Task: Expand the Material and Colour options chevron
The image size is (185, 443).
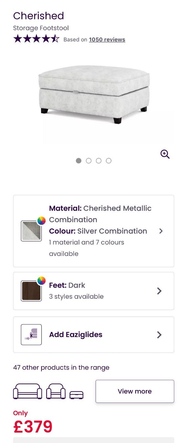Action: coord(161,231)
